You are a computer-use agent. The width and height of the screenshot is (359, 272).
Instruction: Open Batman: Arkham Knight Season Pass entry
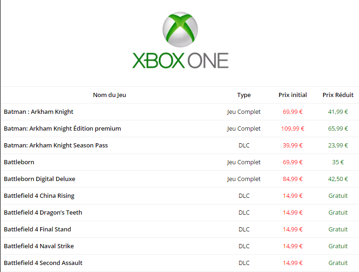56,145
